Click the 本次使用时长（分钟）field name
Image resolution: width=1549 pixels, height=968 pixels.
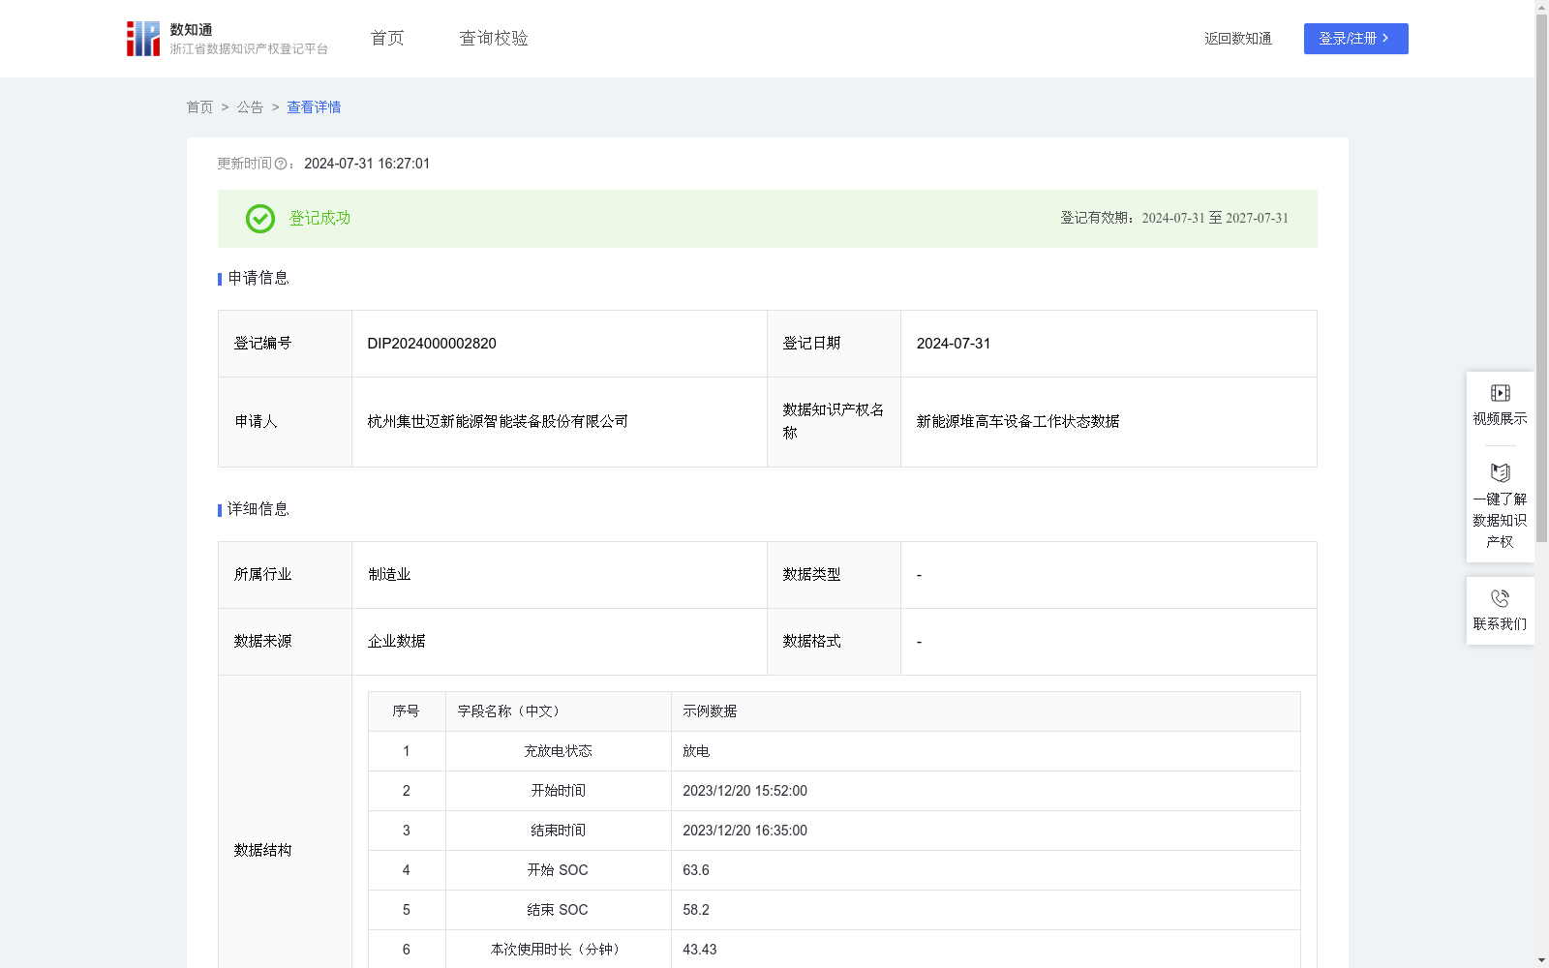coord(558,950)
